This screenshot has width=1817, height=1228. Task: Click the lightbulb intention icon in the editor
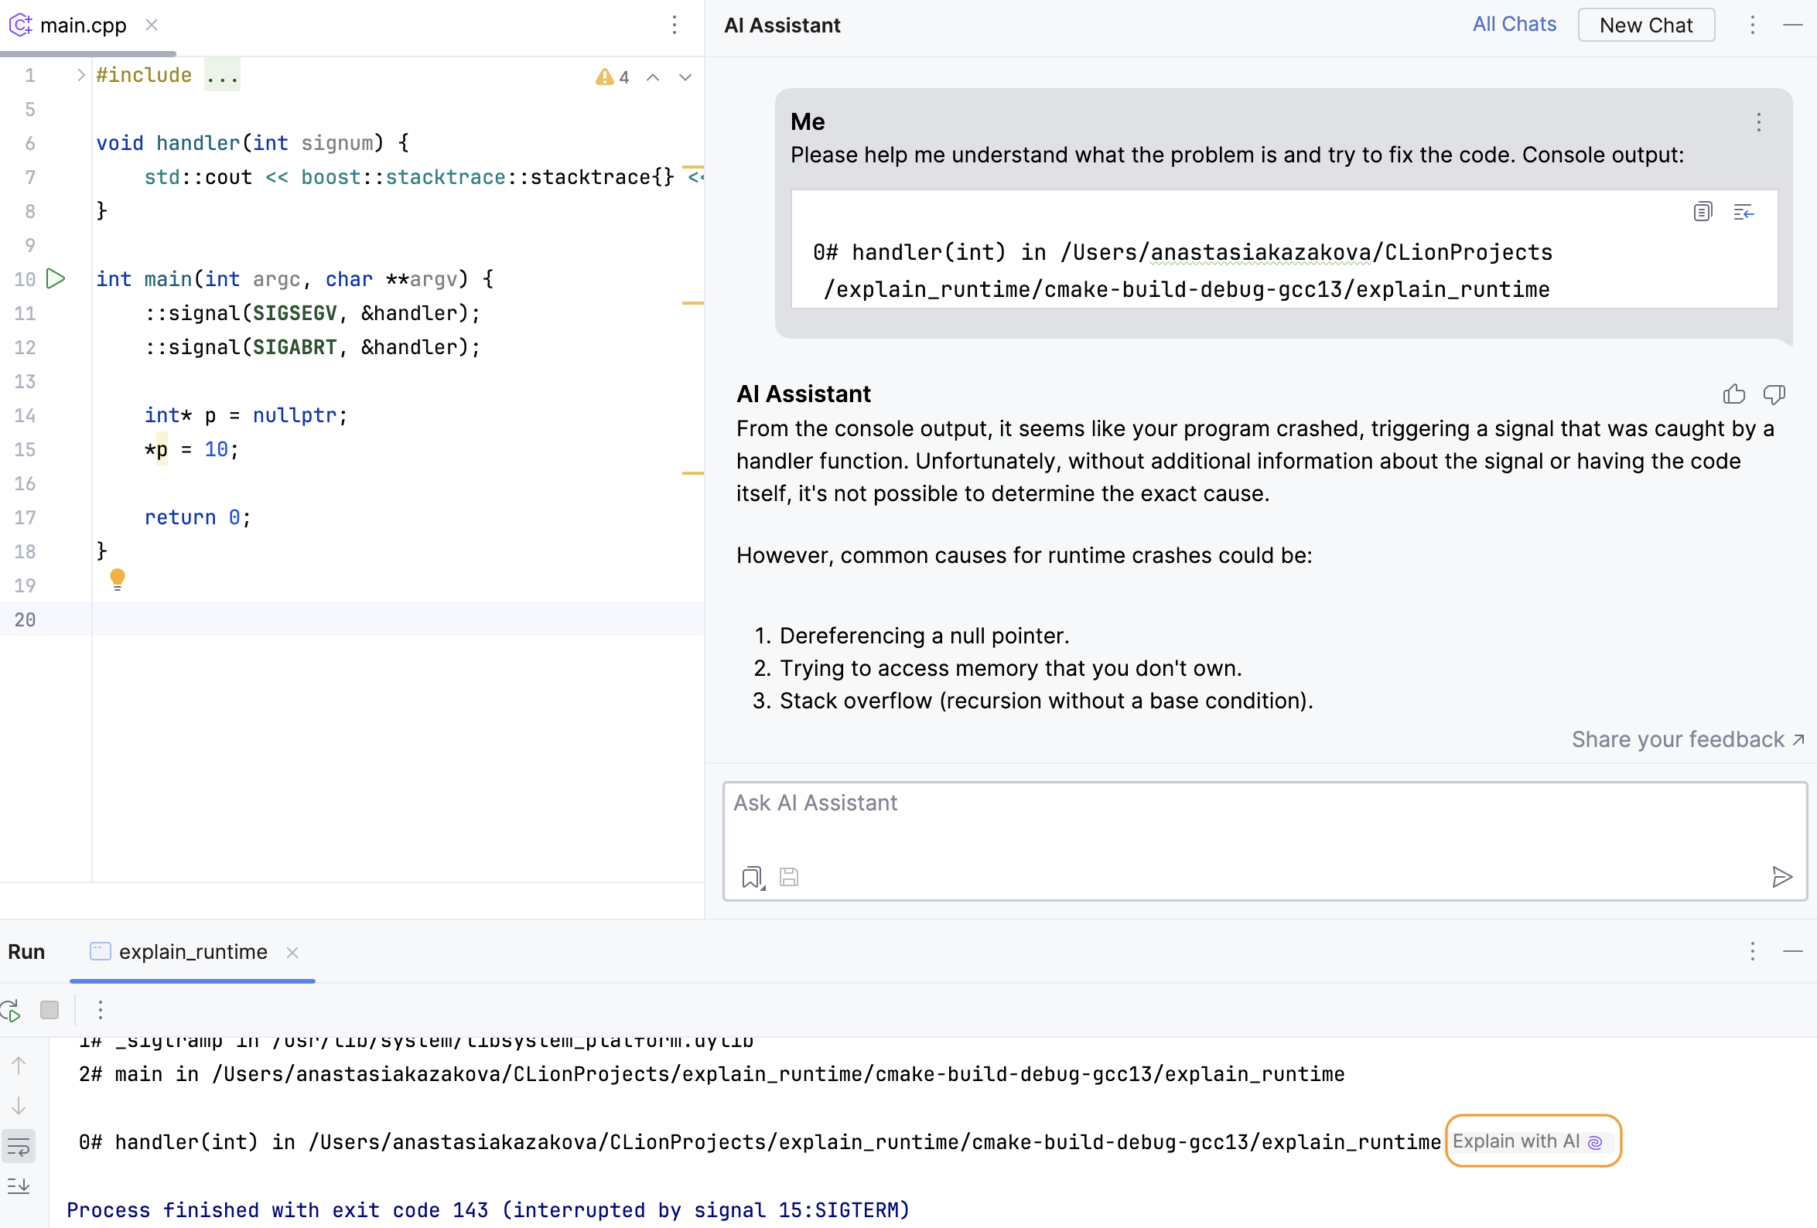[118, 578]
